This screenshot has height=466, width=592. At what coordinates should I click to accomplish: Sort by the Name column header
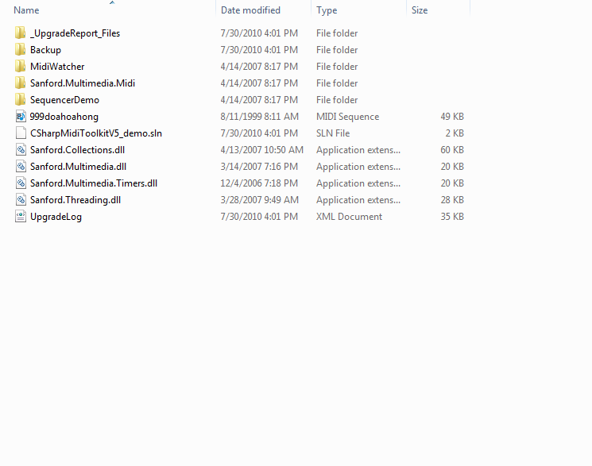tap(26, 10)
